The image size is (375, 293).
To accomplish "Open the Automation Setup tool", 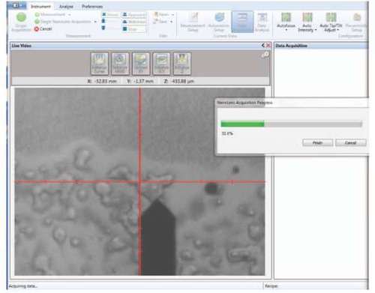I will point(219,22).
